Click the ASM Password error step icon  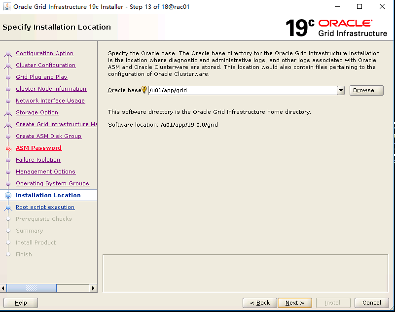click(8, 148)
